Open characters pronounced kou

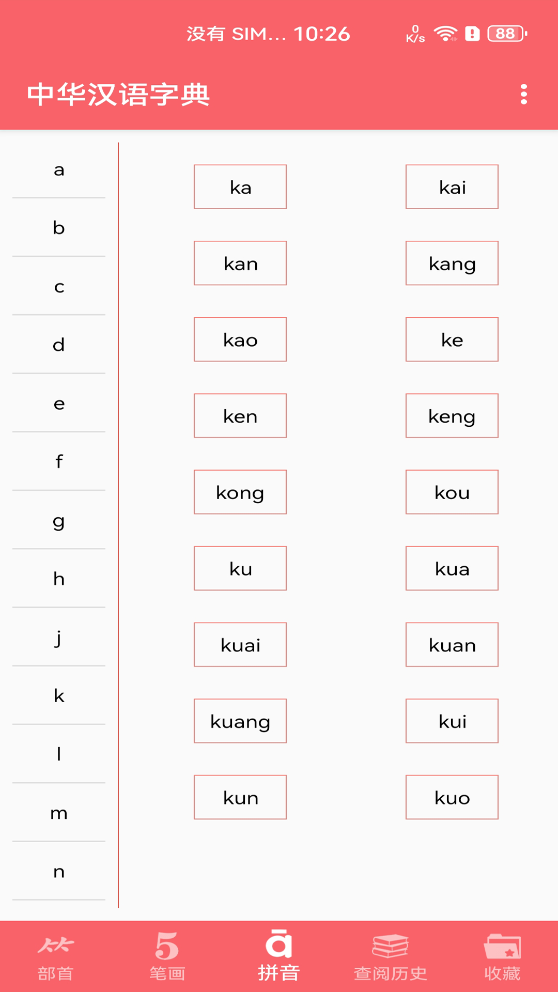452,492
